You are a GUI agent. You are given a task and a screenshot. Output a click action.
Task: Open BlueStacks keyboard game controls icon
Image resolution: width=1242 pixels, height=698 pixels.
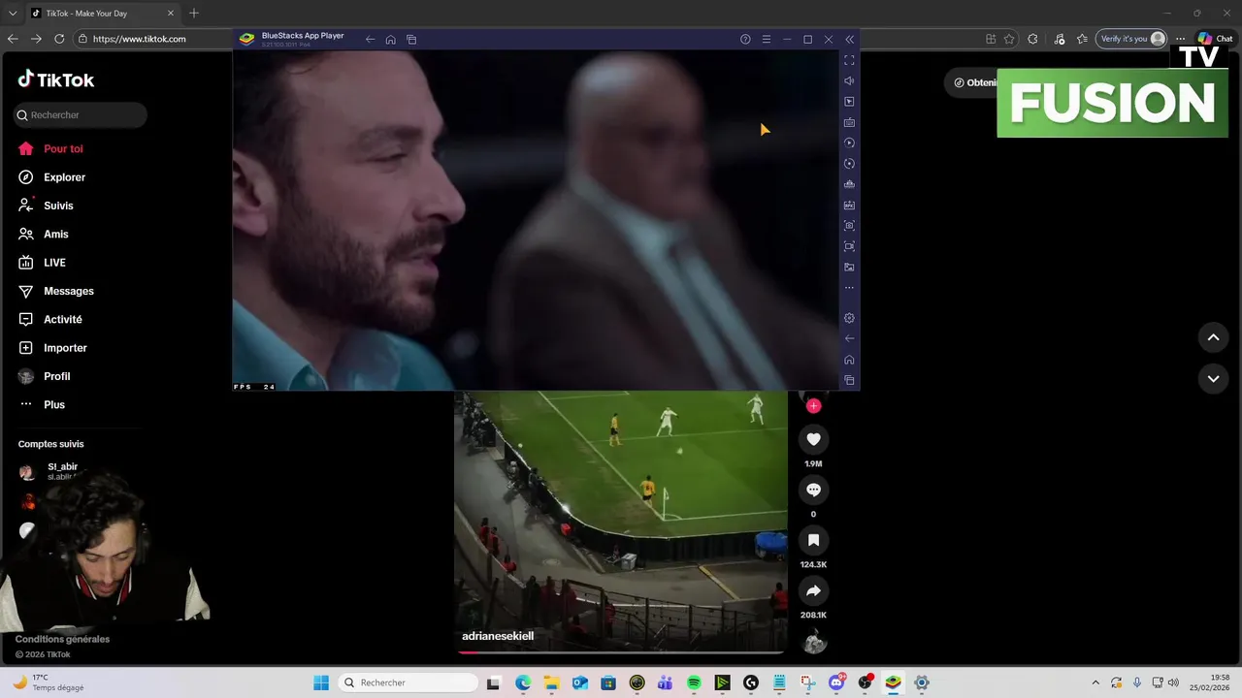point(849,123)
